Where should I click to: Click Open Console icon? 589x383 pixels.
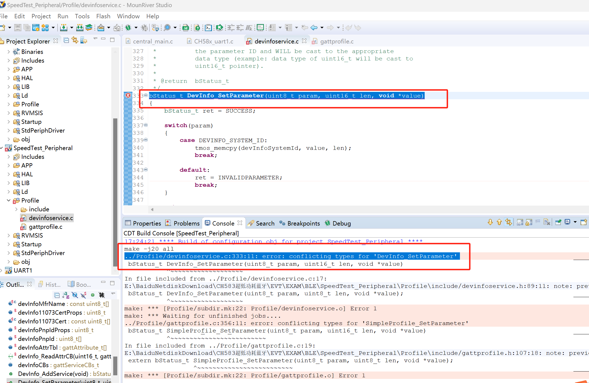pos(584,222)
